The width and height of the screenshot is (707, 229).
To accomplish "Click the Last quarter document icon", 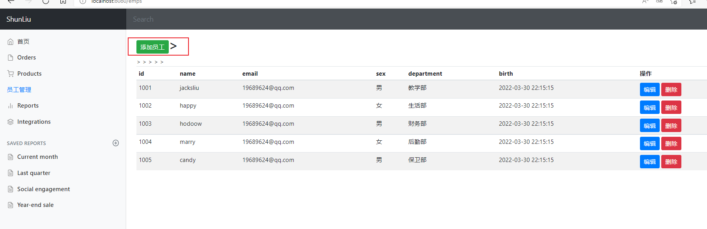I will tap(11, 173).
